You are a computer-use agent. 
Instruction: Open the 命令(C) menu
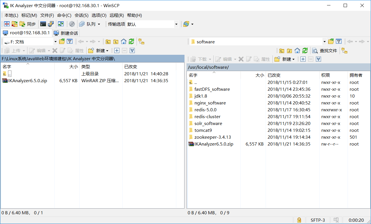tap(64, 15)
